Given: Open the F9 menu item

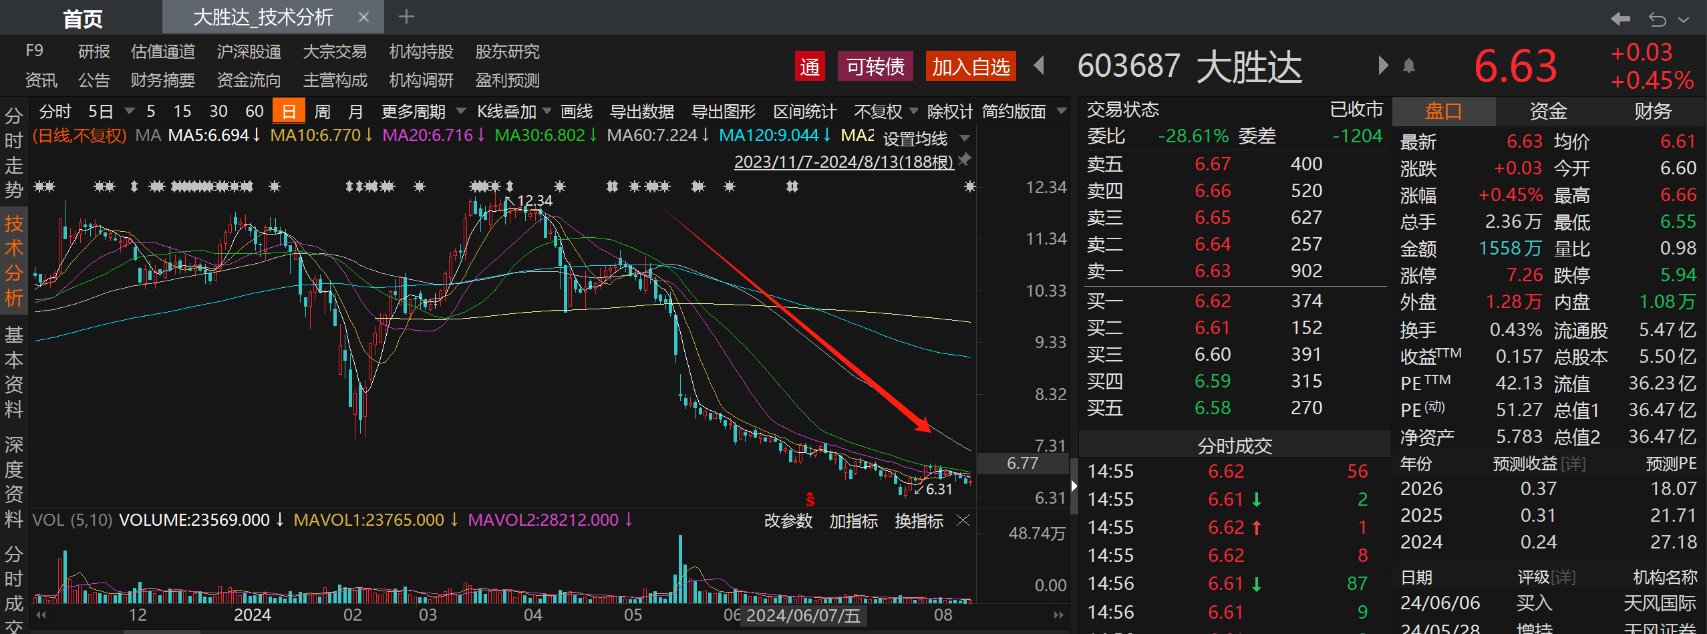Looking at the screenshot, I should pos(34,51).
